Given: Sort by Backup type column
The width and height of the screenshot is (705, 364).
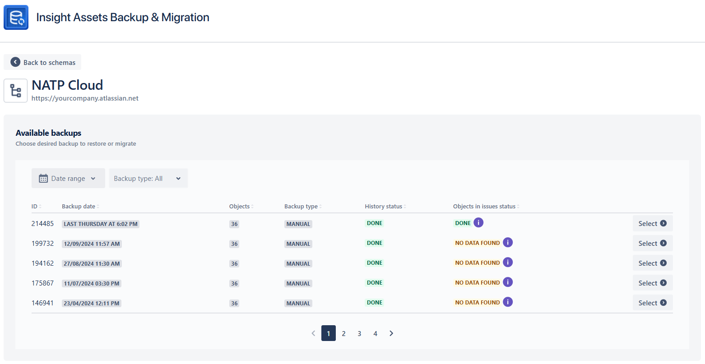Looking at the screenshot, I should pyautogui.click(x=303, y=207).
